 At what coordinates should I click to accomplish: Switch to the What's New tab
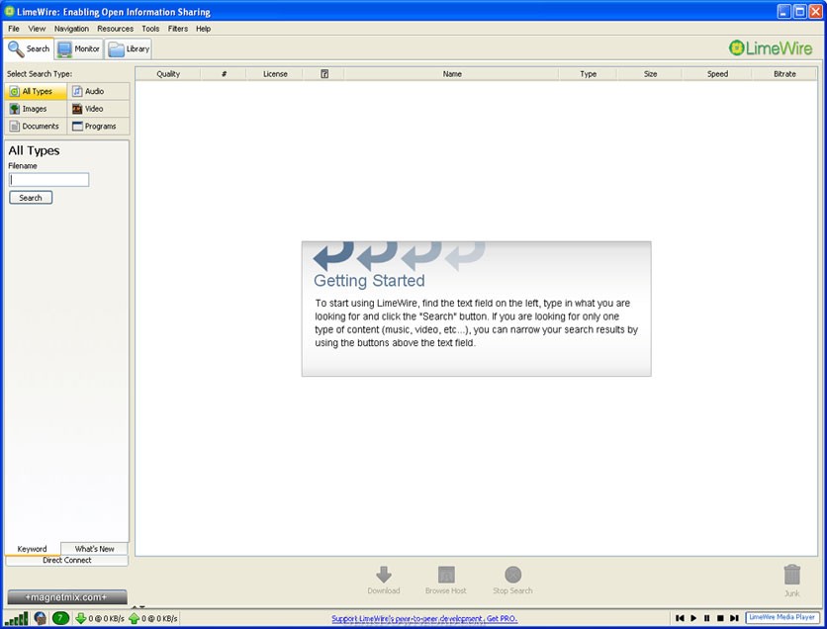click(94, 548)
